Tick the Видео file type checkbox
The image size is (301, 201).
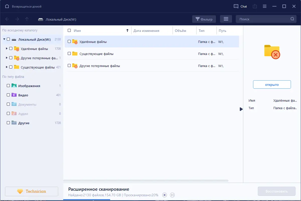click(x=8, y=95)
